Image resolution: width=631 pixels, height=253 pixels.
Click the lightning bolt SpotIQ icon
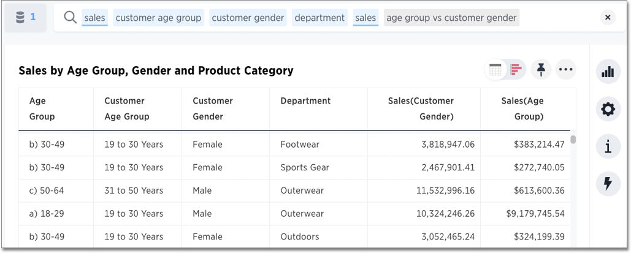[608, 183]
